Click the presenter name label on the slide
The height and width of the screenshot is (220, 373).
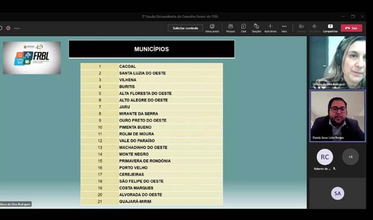pos(15,204)
